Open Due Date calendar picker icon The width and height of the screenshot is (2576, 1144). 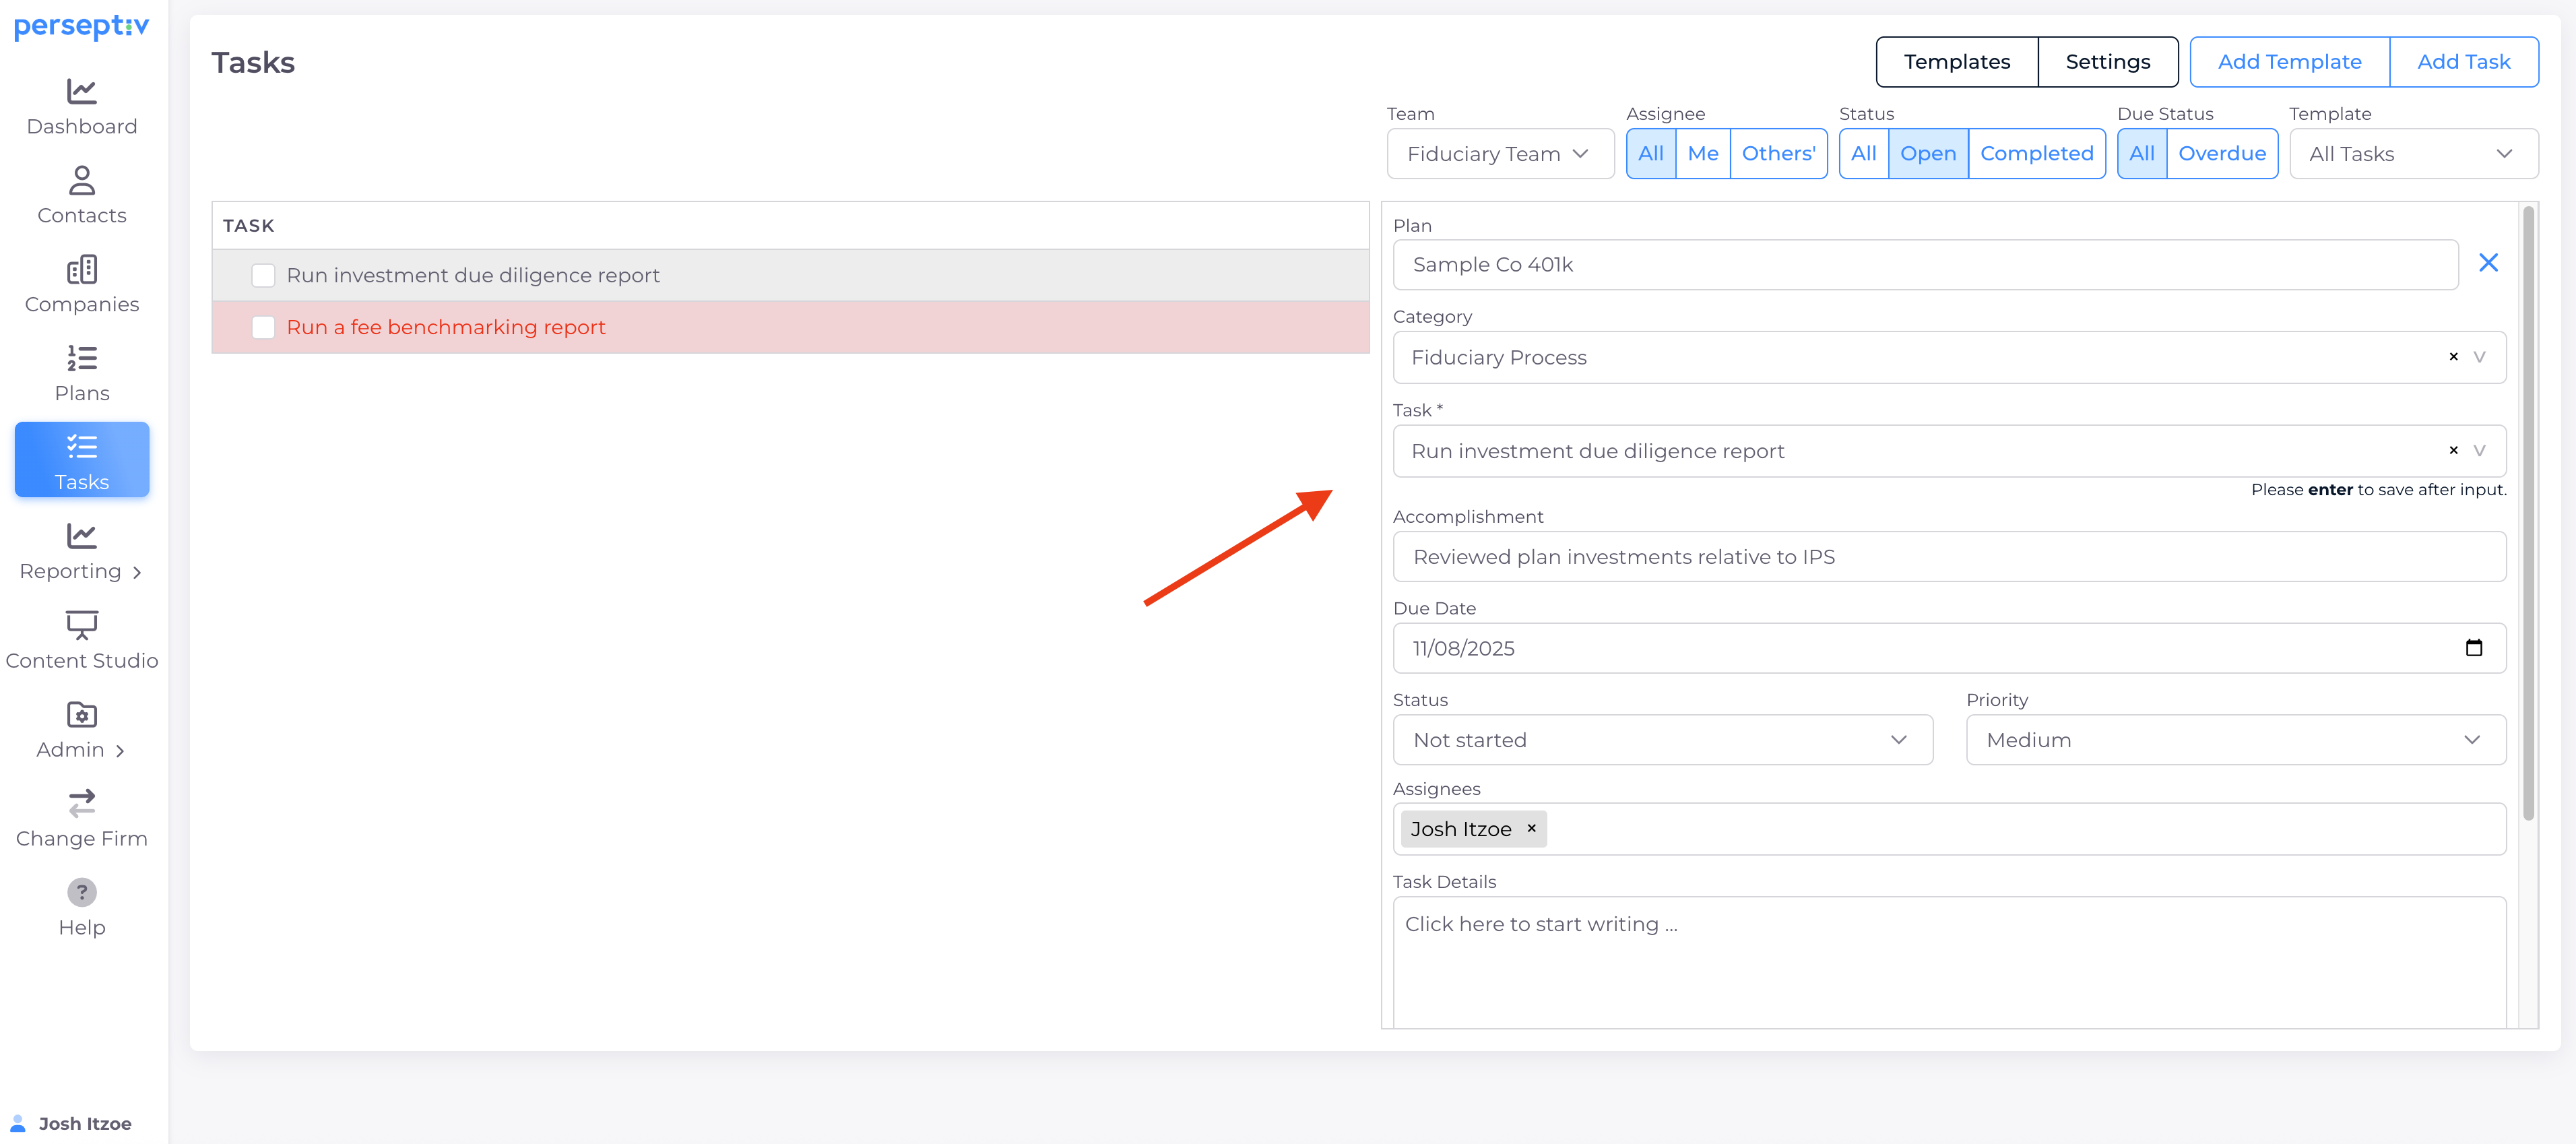2473,648
